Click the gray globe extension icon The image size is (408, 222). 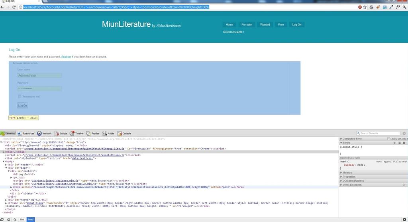[371, 7]
